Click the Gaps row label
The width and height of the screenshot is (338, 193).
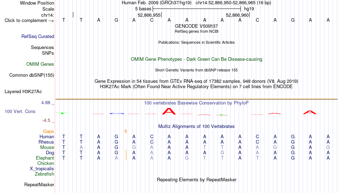tap(48, 132)
